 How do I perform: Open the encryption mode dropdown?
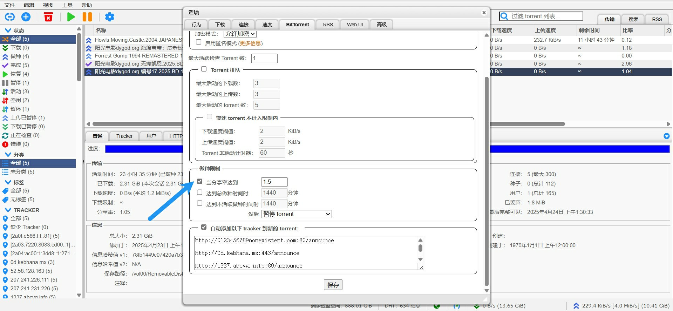point(240,34)
